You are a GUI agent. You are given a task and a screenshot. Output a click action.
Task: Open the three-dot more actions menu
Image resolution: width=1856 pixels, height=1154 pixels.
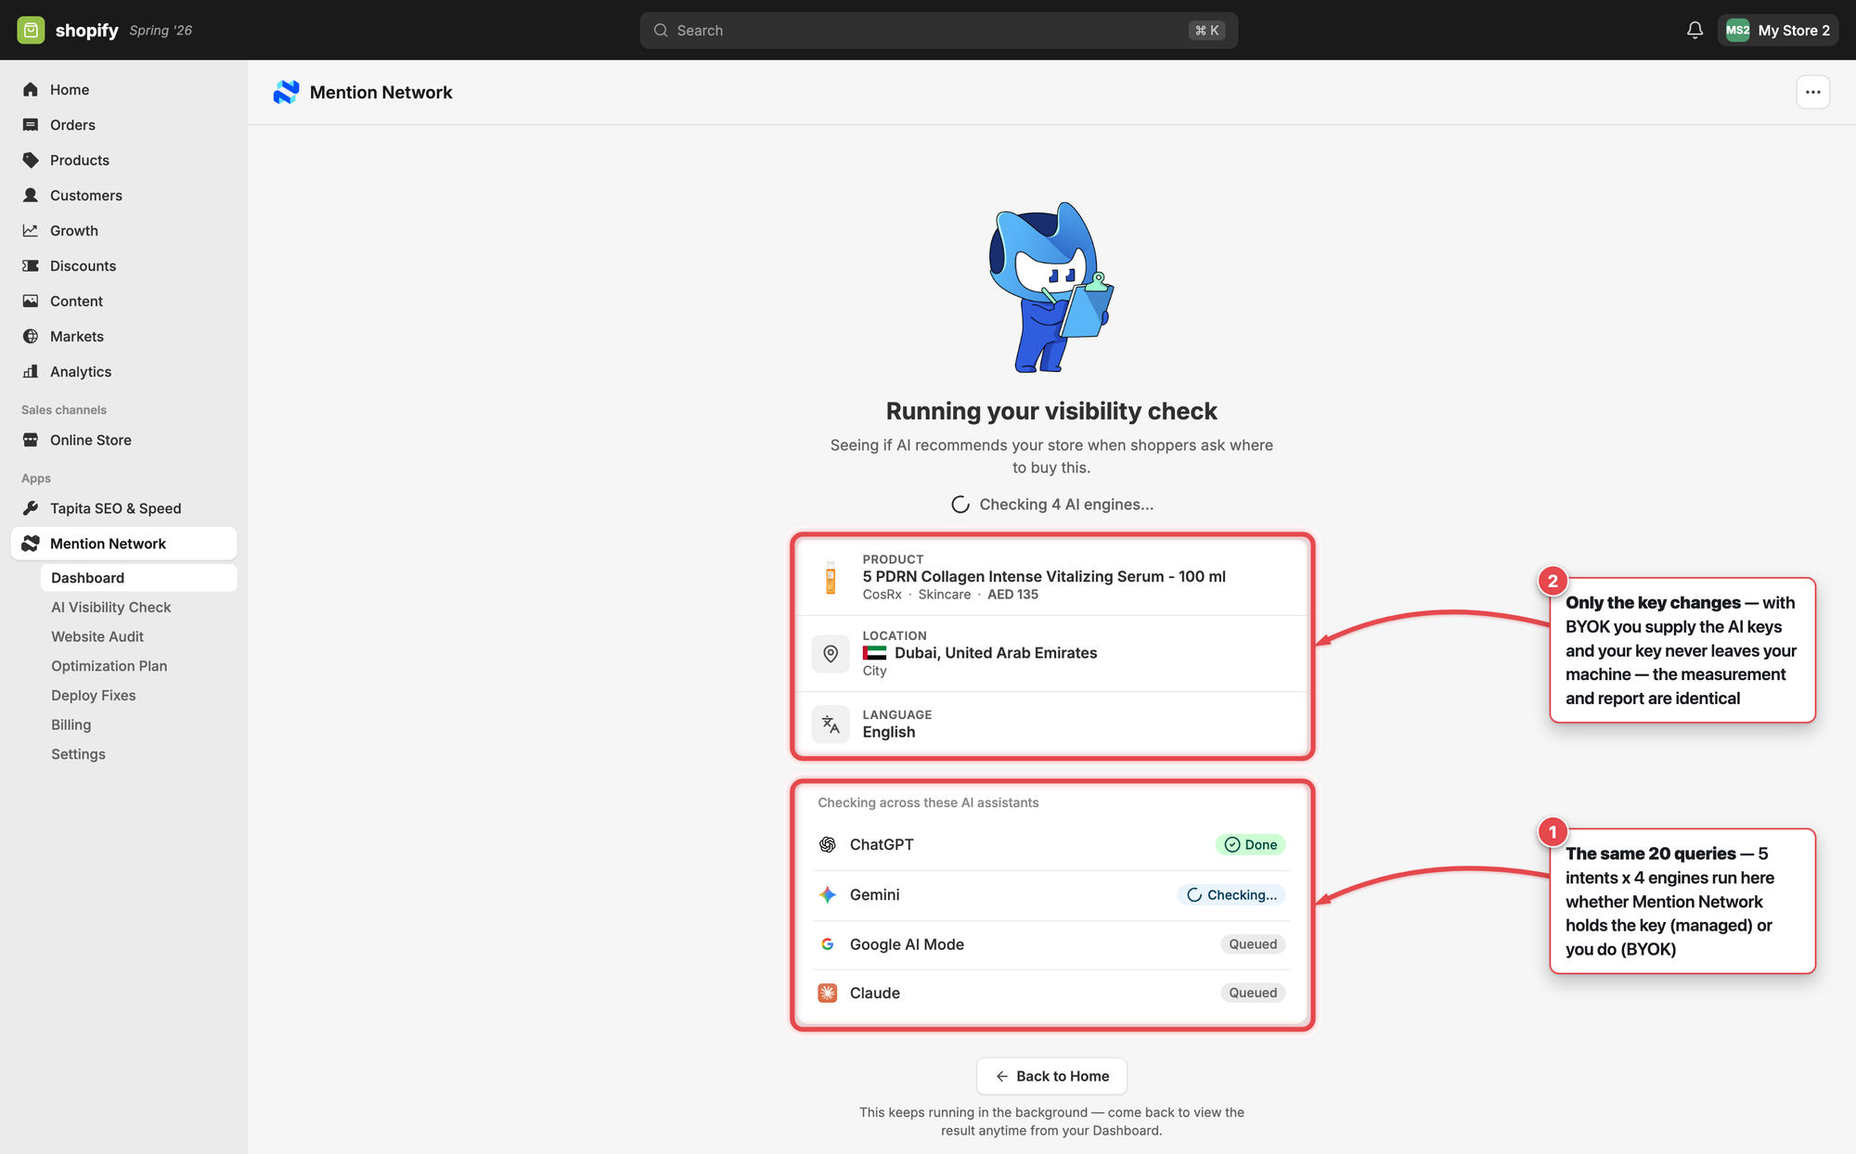(x=1812, y=92)
